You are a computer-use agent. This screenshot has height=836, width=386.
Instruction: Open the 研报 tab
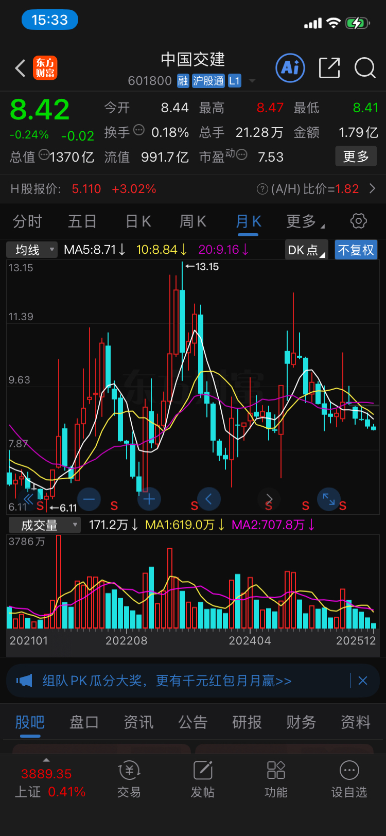(247, 722)
